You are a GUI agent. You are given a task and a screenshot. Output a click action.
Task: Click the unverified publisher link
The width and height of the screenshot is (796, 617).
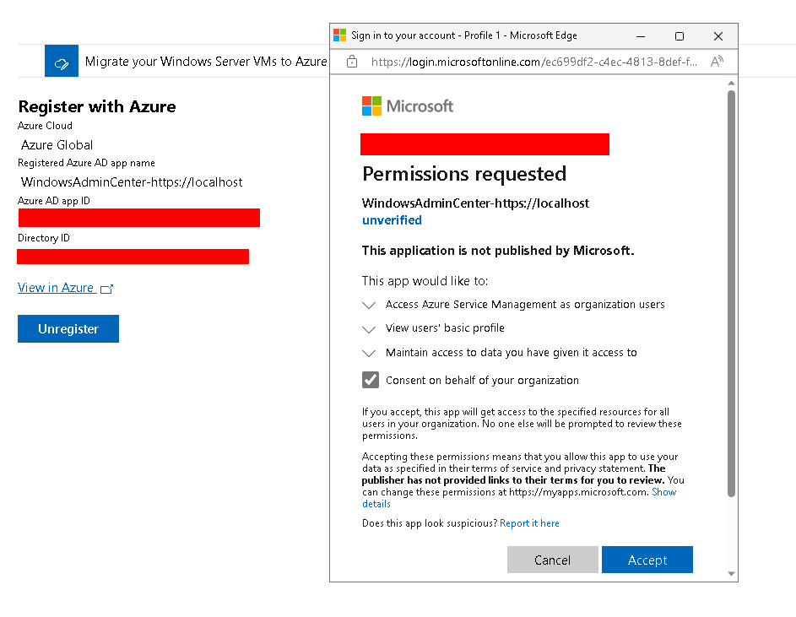(x=392, y=220)
